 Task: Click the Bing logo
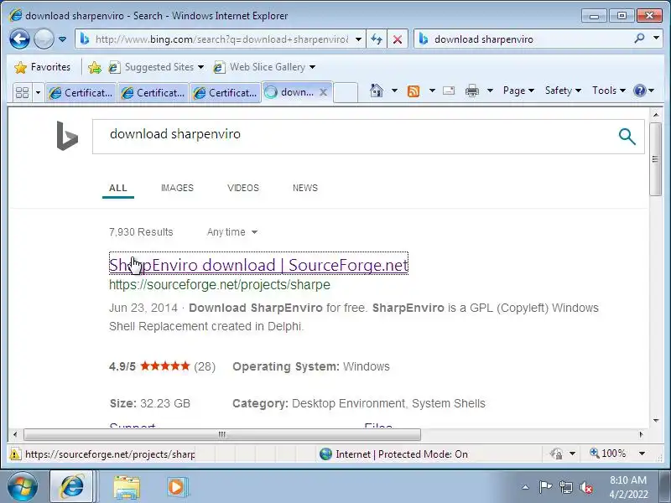click(x=67, y=136)
